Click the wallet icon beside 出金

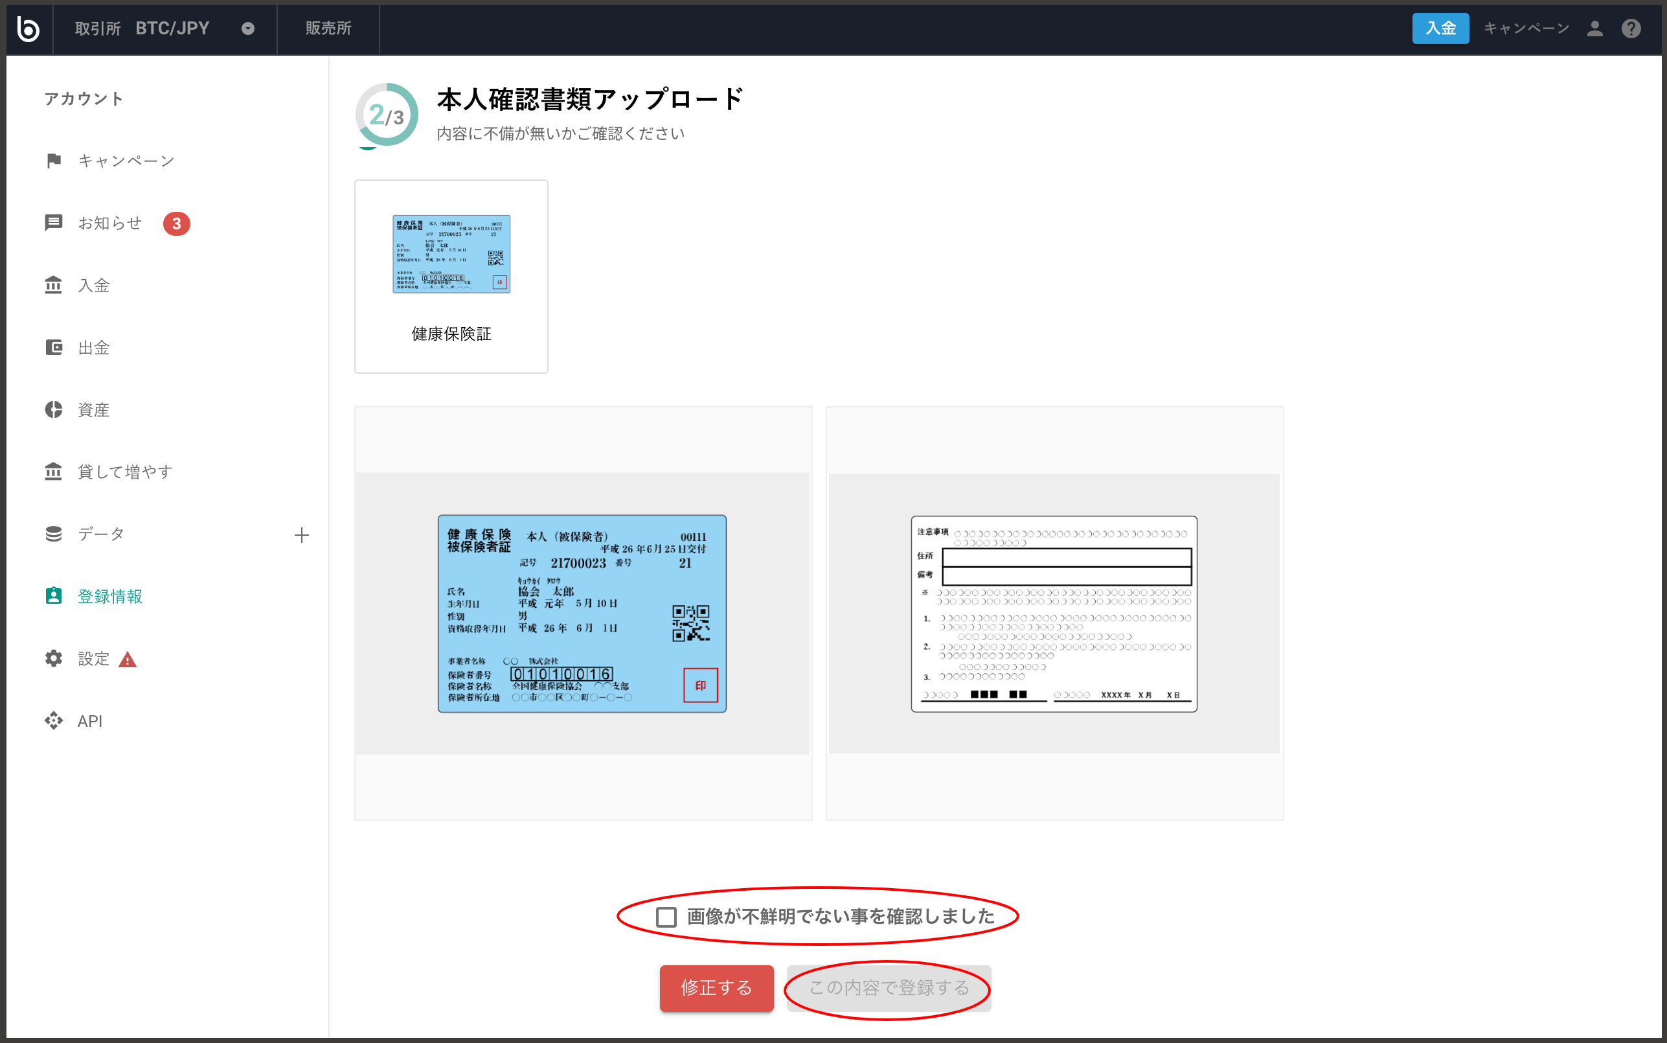(x=54, y=347)
